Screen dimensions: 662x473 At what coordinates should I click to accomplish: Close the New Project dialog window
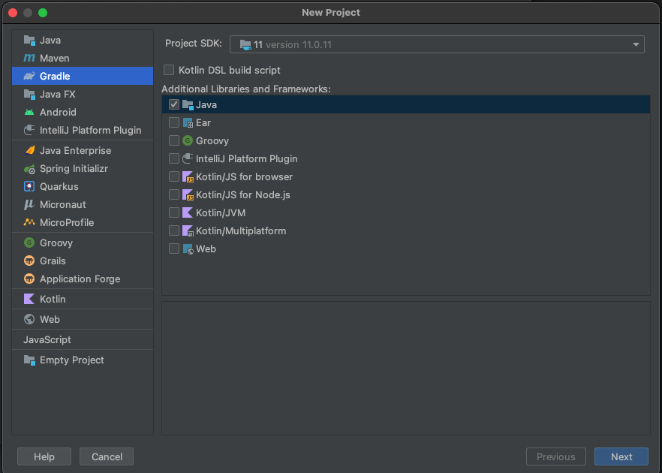[x=13, y=13]
